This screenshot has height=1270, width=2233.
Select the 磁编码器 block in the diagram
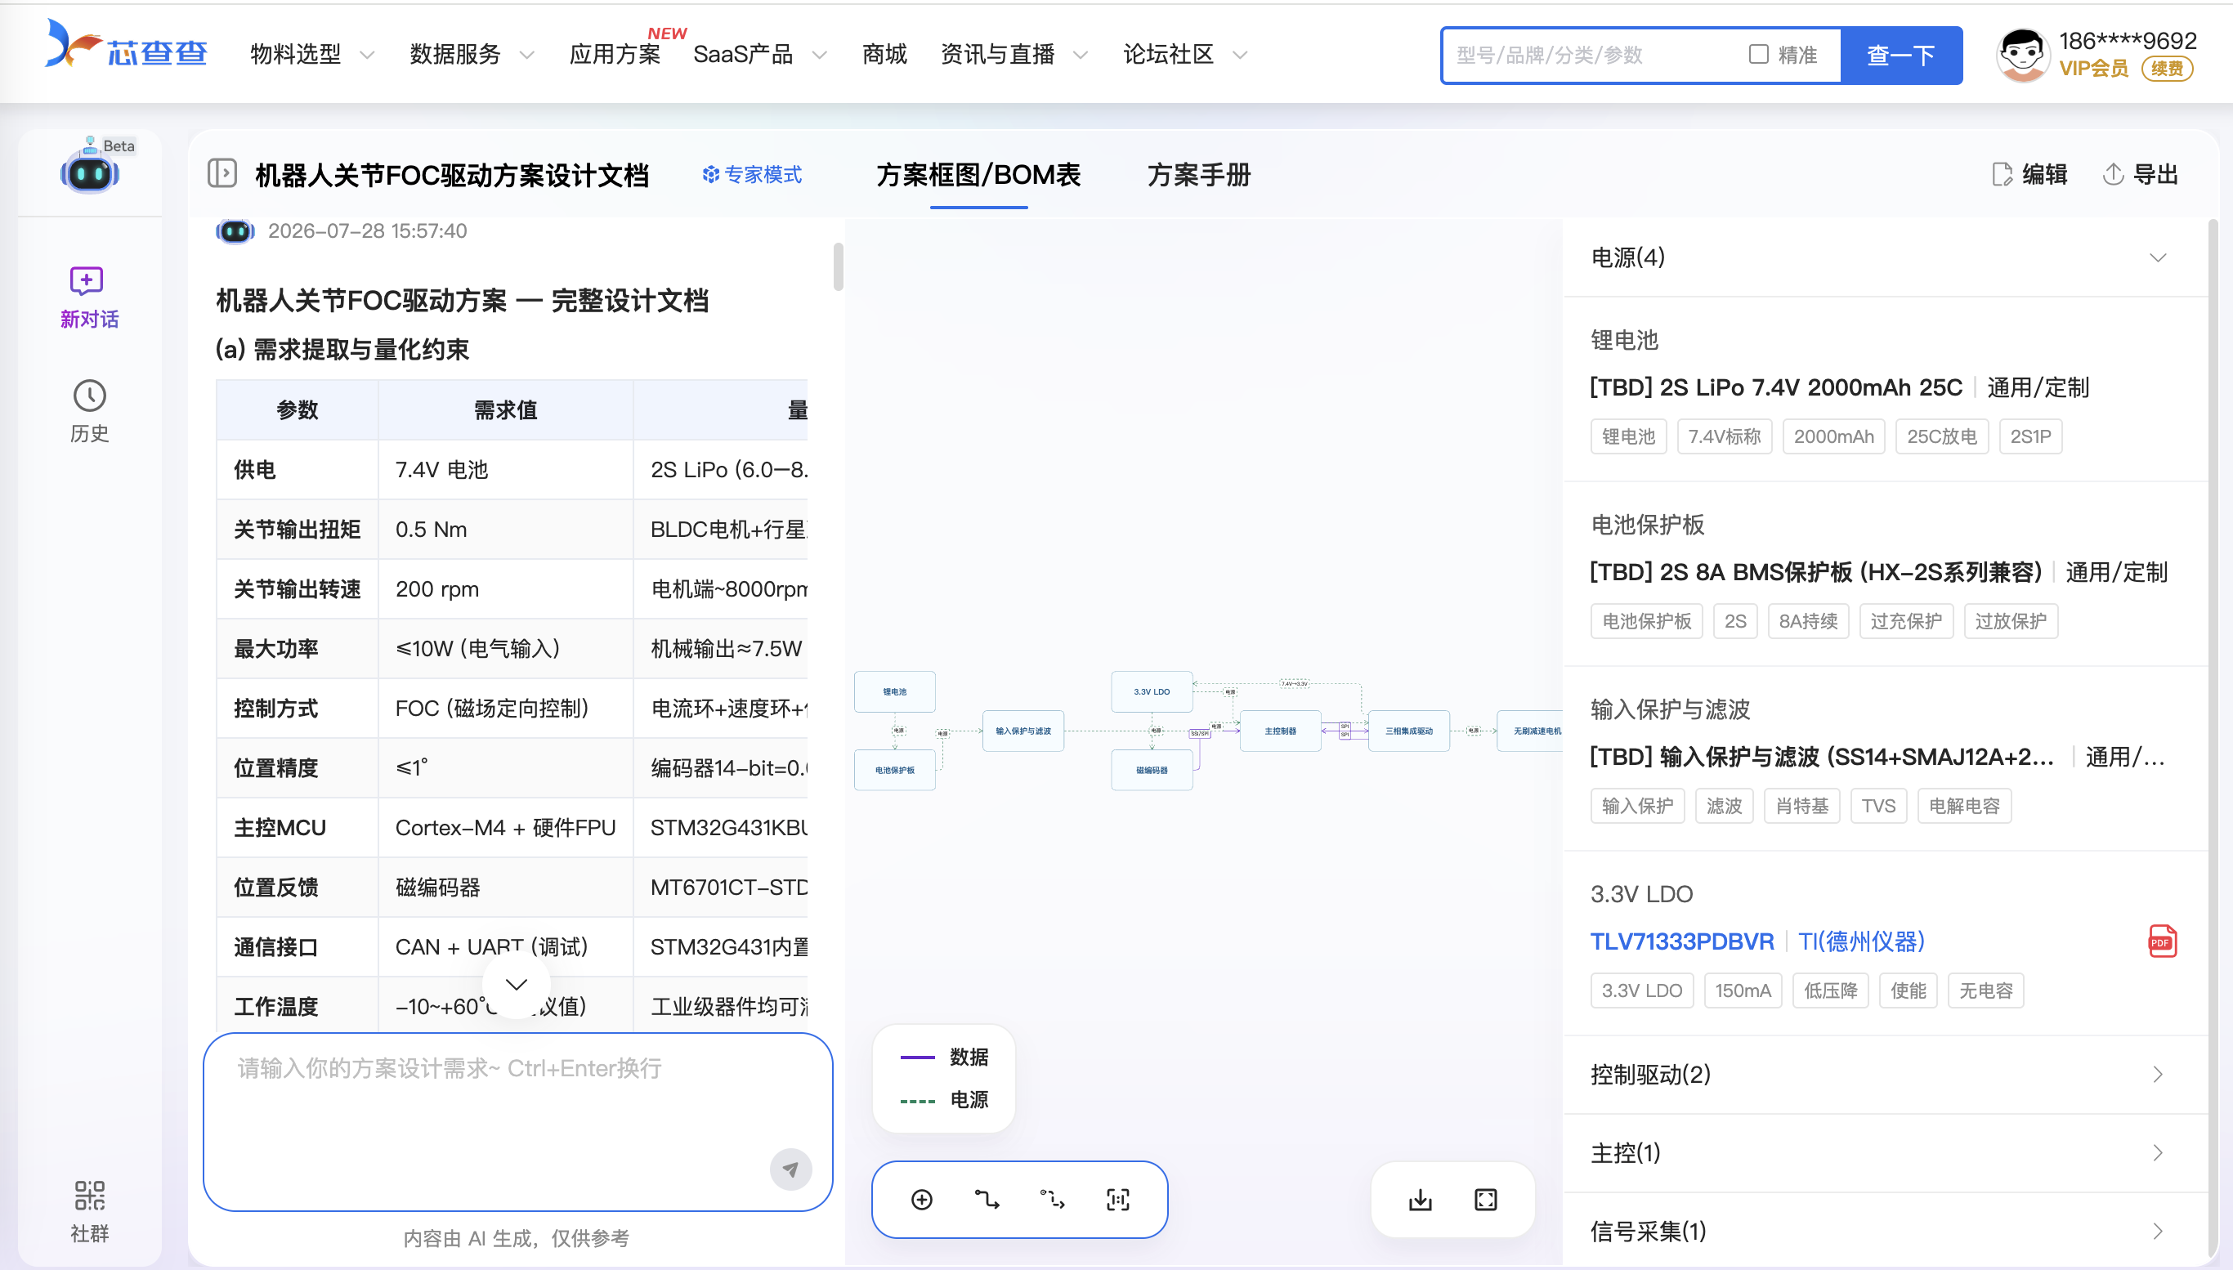(1152, 770)
